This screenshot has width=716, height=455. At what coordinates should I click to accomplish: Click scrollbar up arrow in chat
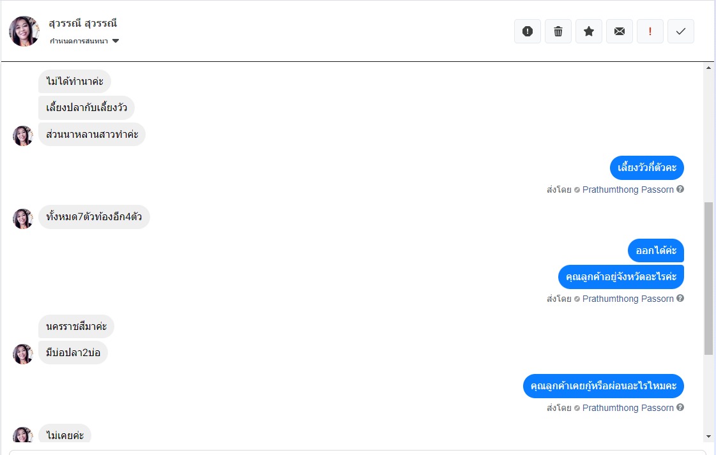pos(708,67)
